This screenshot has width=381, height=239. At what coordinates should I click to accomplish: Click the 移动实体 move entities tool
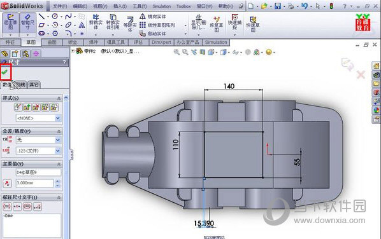(x=153, y=34)
